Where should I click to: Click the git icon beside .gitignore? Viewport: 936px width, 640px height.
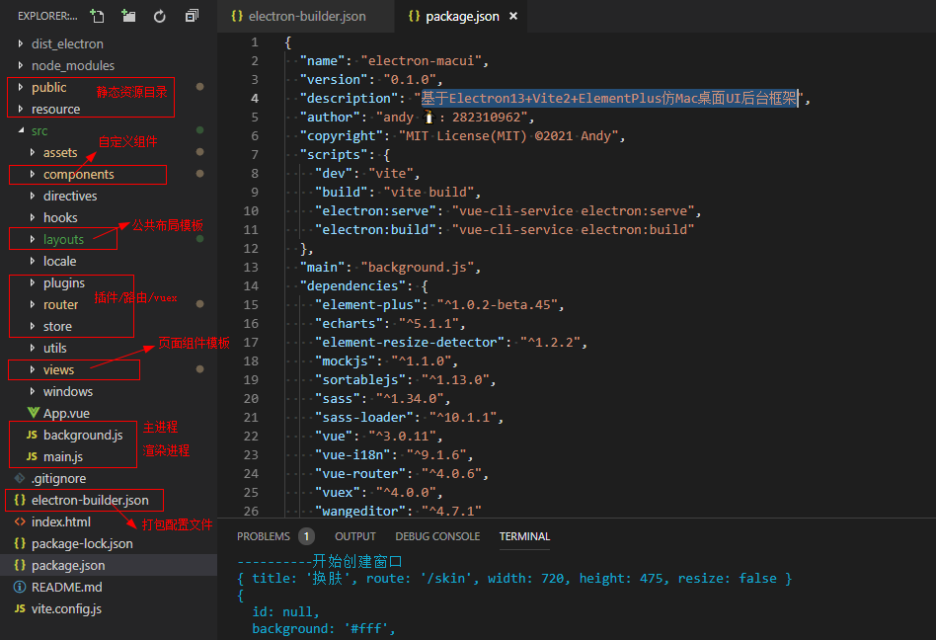click(20, 478)
